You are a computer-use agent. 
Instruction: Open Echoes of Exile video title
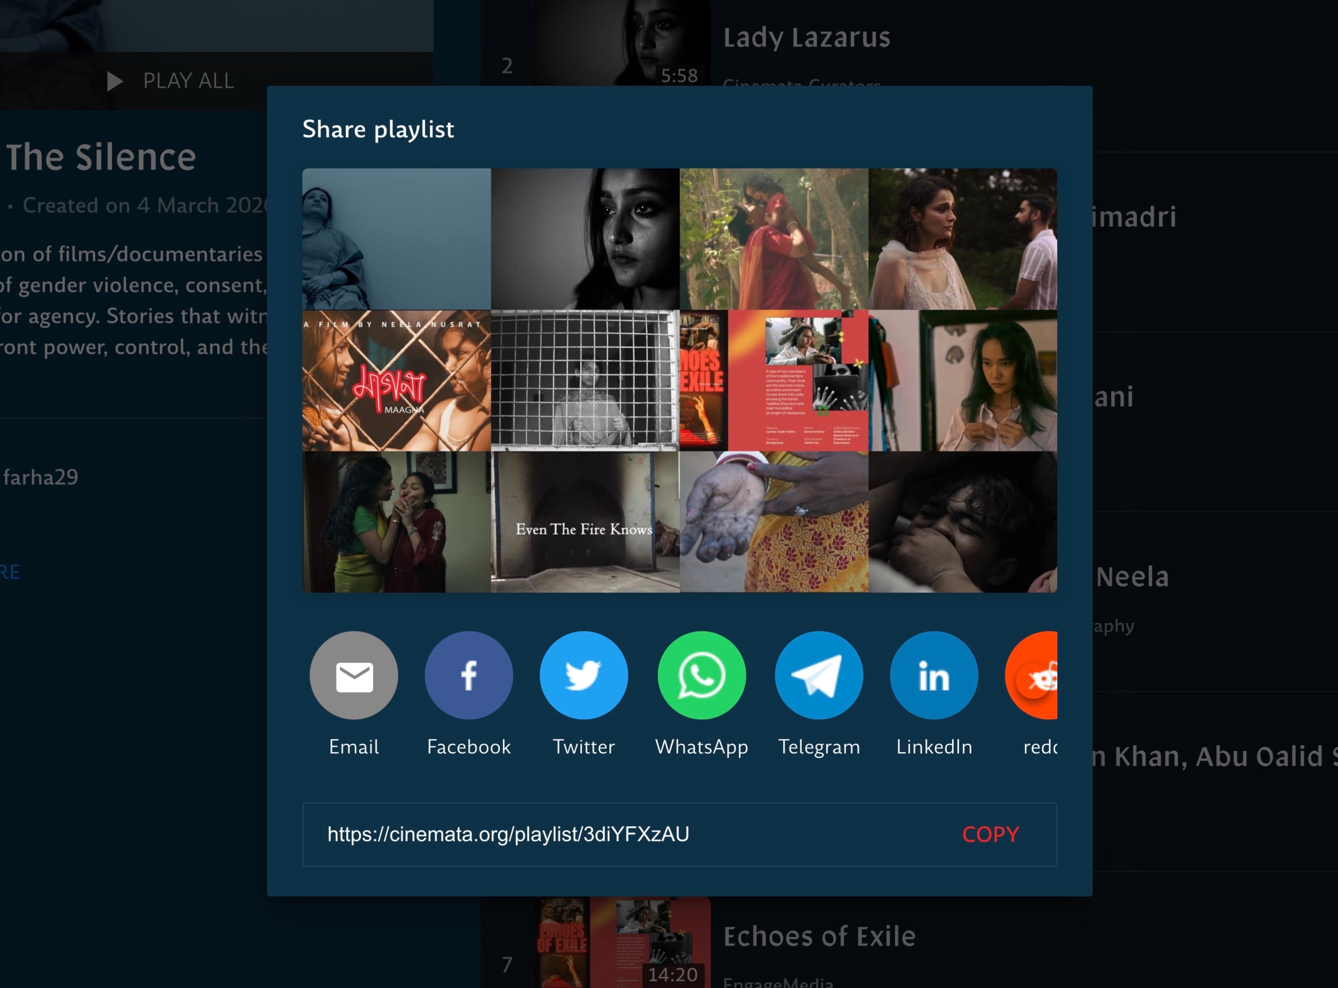click(819, 936)
